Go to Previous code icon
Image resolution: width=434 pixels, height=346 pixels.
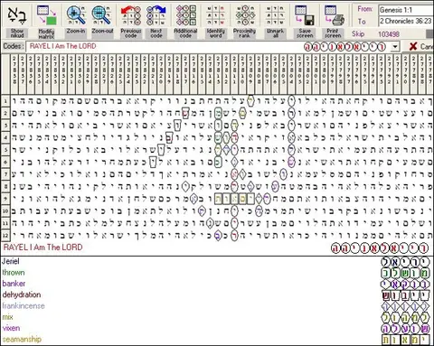click(x=131, y=15)
